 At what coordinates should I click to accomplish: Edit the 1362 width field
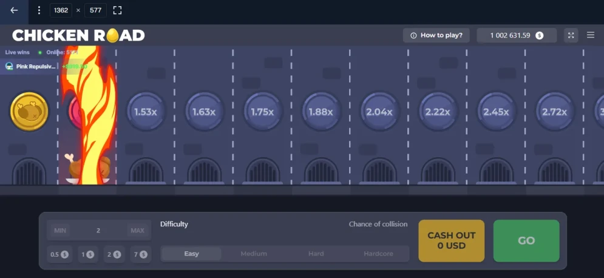point(61,10)
